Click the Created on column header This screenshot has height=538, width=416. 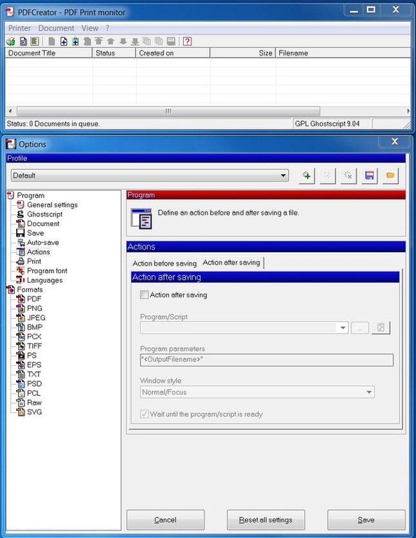point(173,53)
